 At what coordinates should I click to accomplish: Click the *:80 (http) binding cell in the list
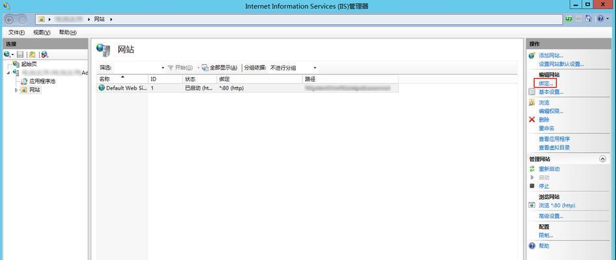click(x=232, y=88)
